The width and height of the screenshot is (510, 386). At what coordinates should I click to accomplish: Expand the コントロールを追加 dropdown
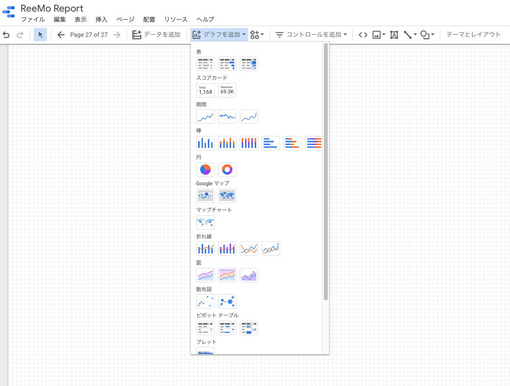pyautogui.click(x=311, y=35)
